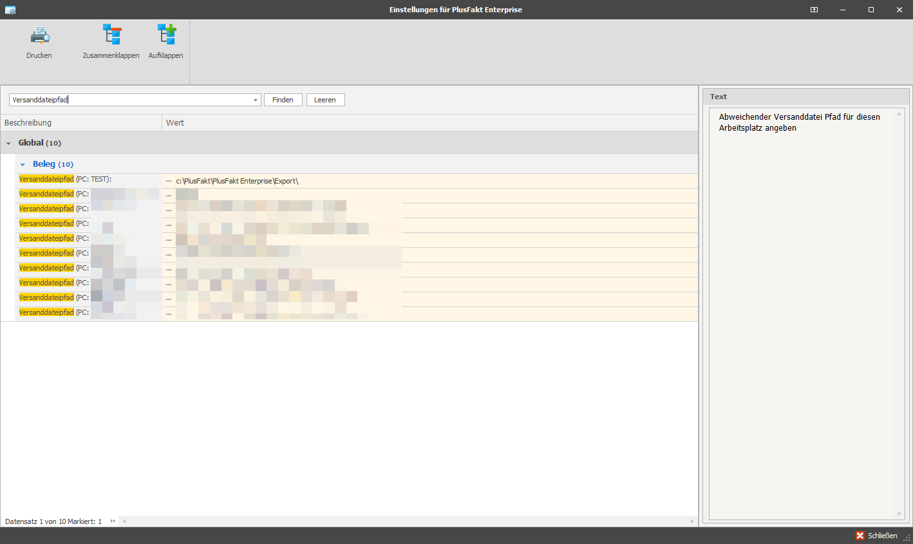This screenshot has height=544, width=913.
Task: Click the Aufklappen expand-tree icon
Action: [x=167, y=34]
